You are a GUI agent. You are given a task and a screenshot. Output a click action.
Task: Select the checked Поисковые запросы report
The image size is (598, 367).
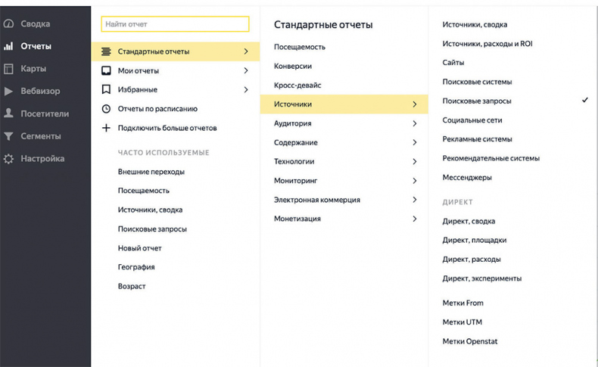click(x=476, y=101)
